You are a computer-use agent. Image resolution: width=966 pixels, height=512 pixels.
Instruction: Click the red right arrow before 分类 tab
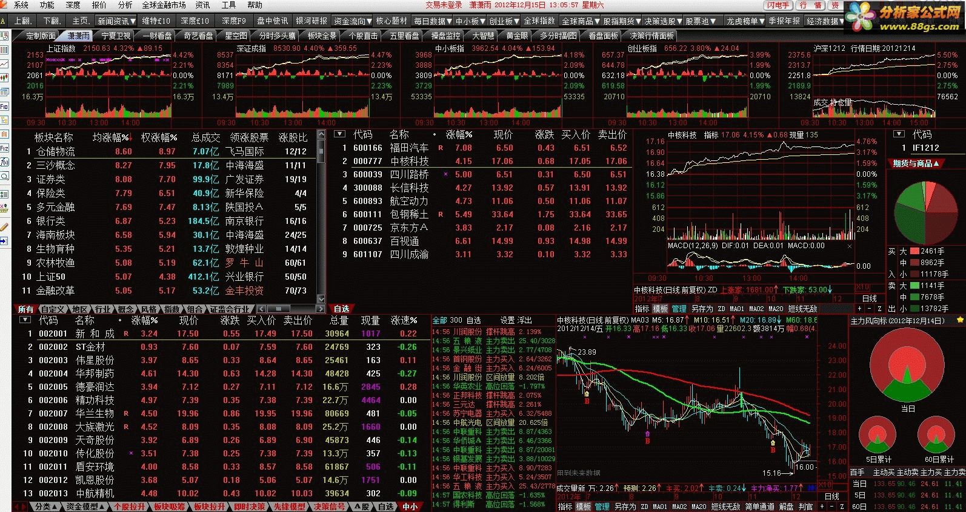pyautogui.click(x=25, y=507)
